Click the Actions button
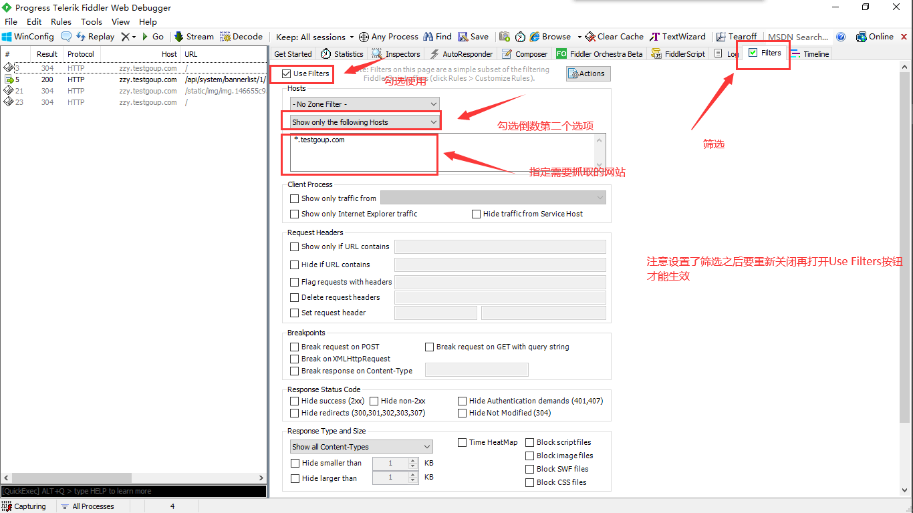This screenshot has width=913, height=513. click(x=588, y=73)
